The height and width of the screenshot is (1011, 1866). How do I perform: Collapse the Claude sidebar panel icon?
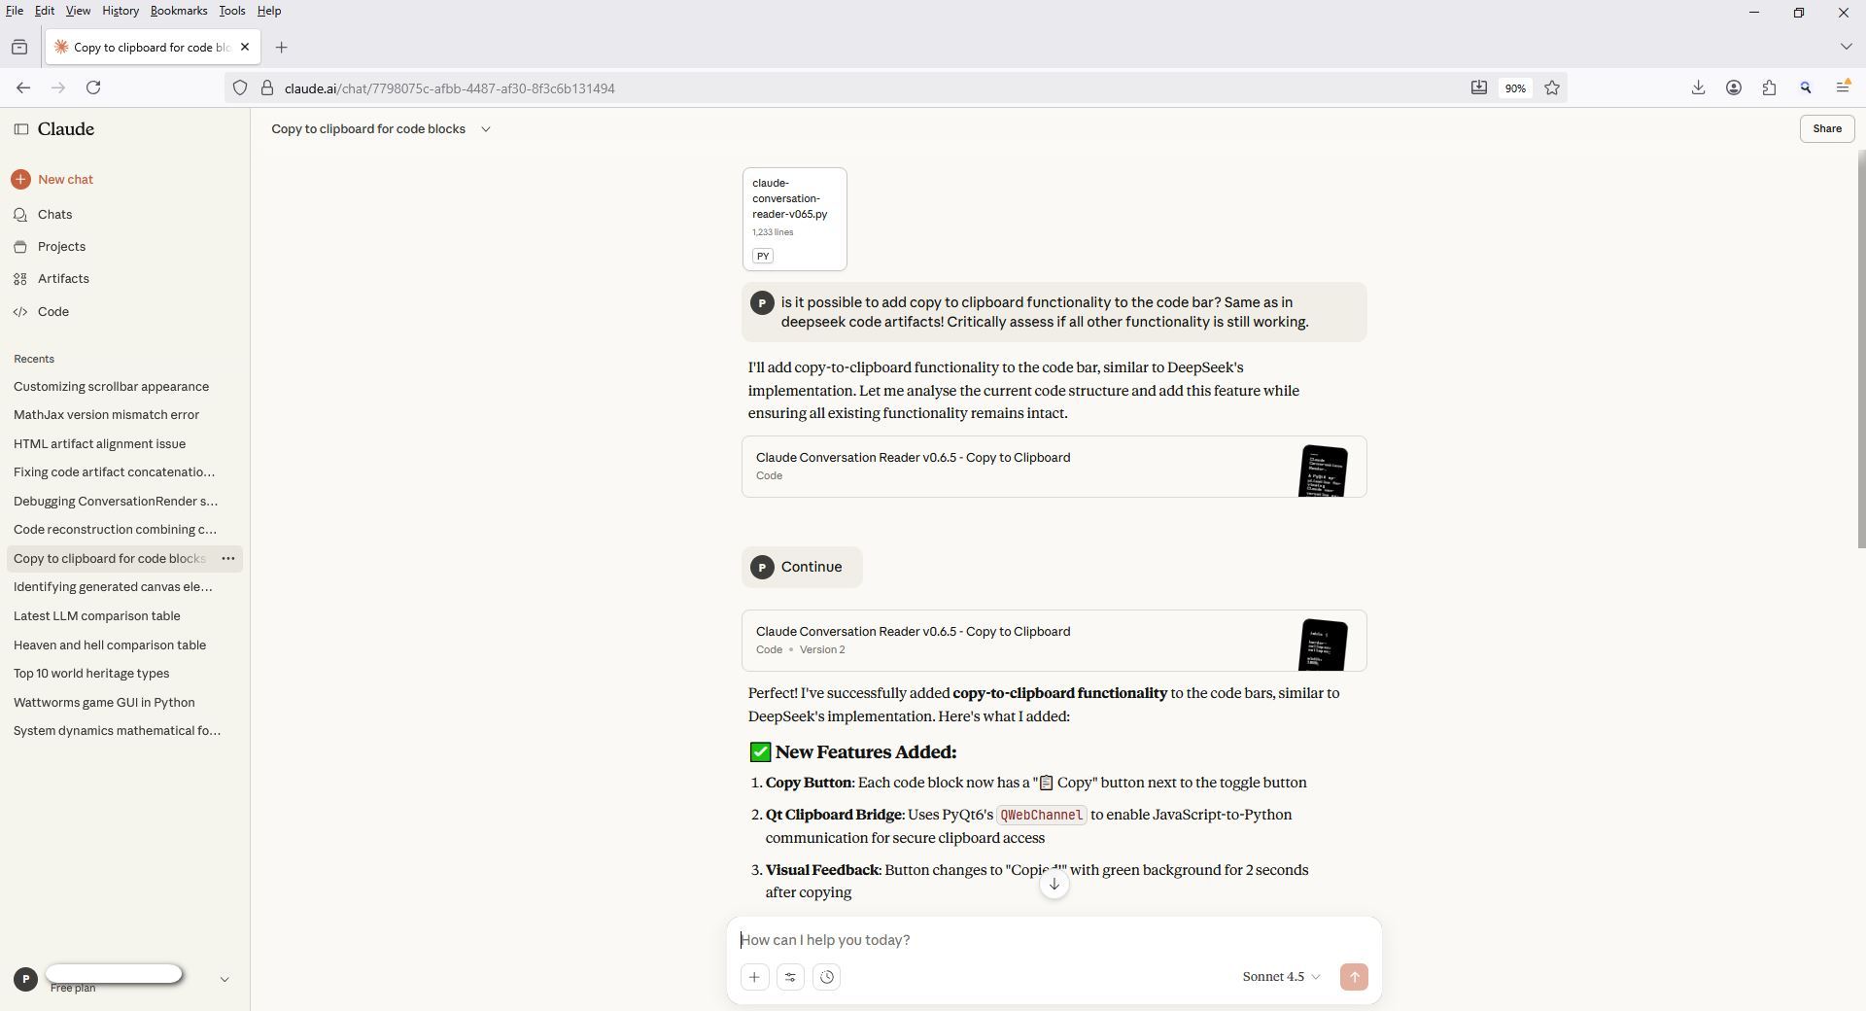20,129
